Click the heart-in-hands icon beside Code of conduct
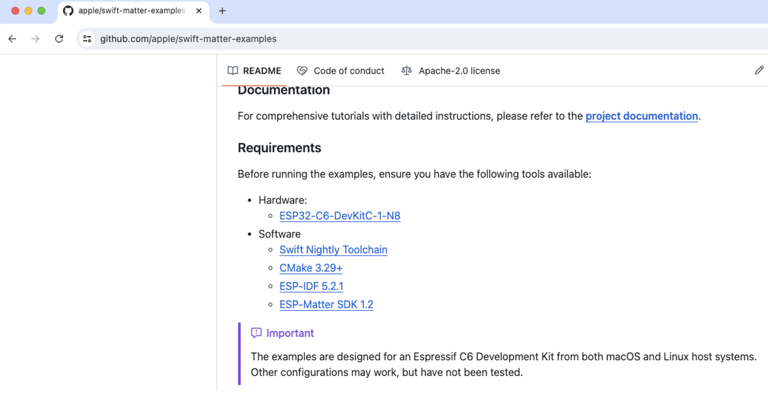Viewport: 768px width, 395px height. [302, 71]
